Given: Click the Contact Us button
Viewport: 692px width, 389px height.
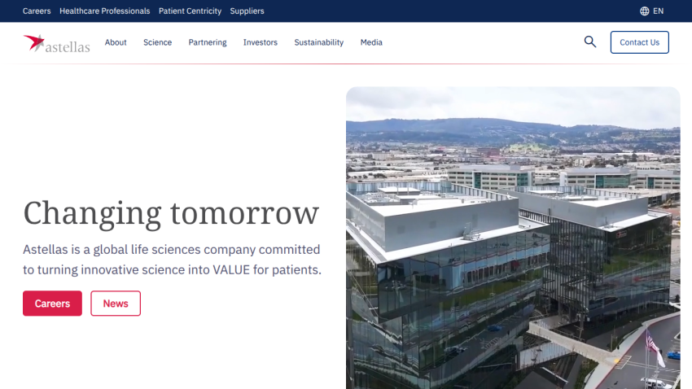Looking at the screenshot, I should pos(639,42).
